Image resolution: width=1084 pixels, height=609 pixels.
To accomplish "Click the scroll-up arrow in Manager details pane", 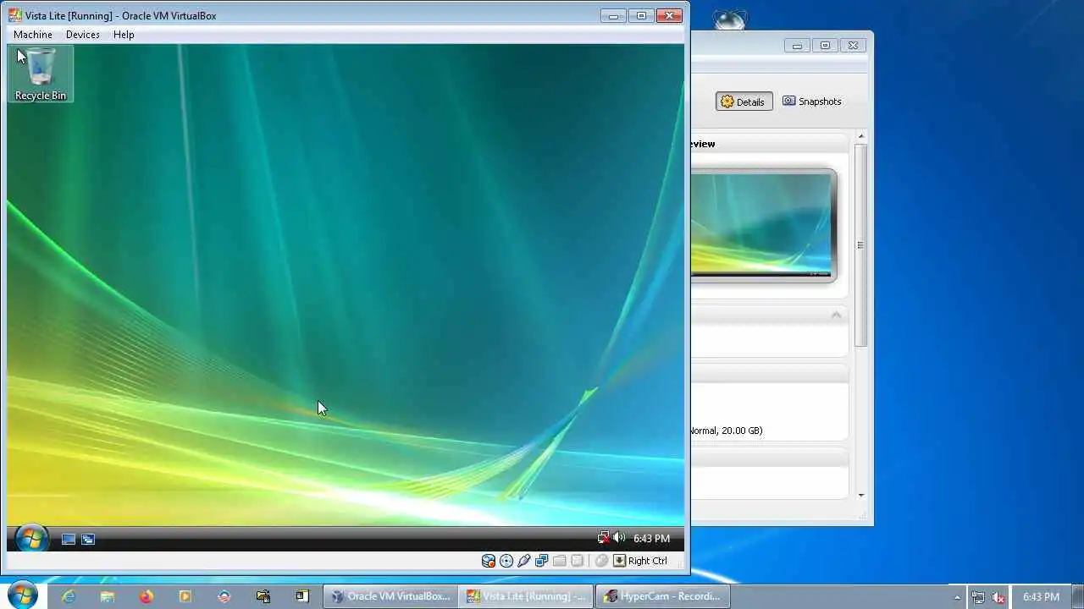I will pos(860,136).
